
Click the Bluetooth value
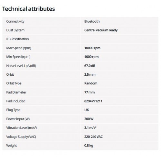point(92,21)
